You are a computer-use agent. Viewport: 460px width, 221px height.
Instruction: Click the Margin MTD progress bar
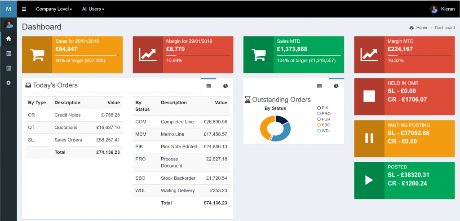point(420,55)
